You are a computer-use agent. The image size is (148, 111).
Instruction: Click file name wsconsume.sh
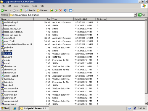(11, 91)
